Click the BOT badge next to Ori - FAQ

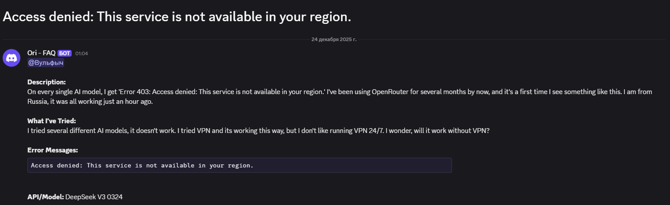click(65, 53)
